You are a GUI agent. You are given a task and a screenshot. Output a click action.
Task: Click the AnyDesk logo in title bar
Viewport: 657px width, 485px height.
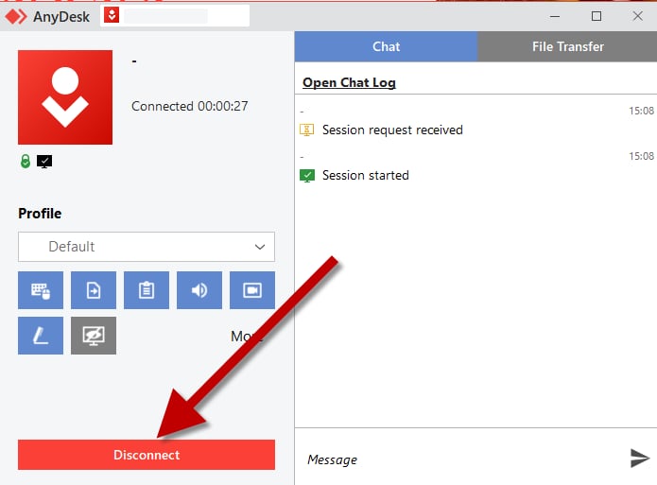(x=16, y=17)
